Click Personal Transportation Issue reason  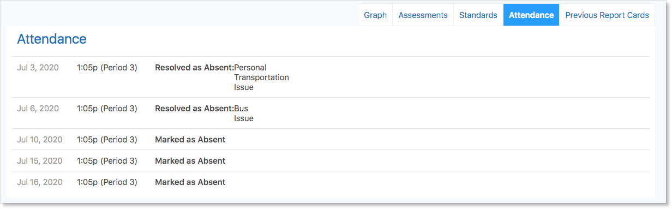pos(261,77)
